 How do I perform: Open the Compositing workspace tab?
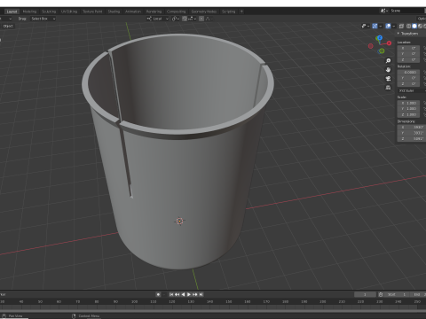tap(176, 12)
